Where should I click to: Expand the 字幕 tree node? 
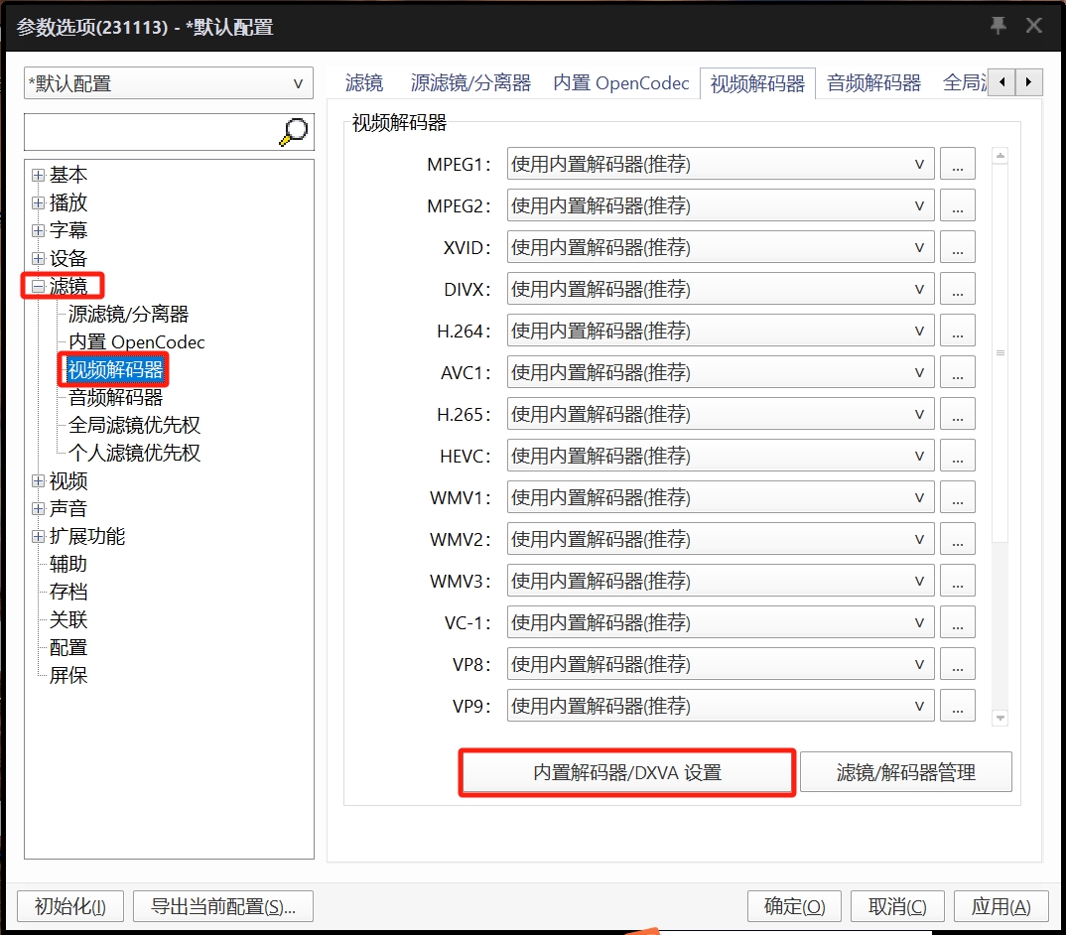(38, 230)
